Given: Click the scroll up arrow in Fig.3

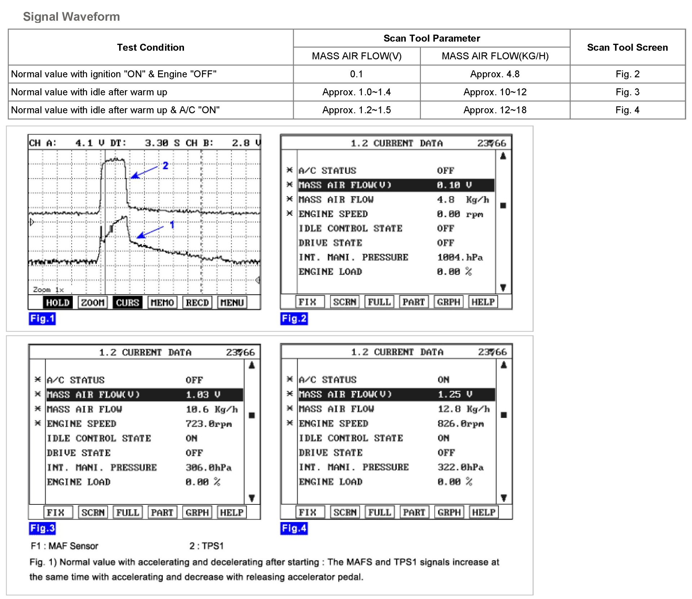Looking at the screenshot, I should click(252, 365).
